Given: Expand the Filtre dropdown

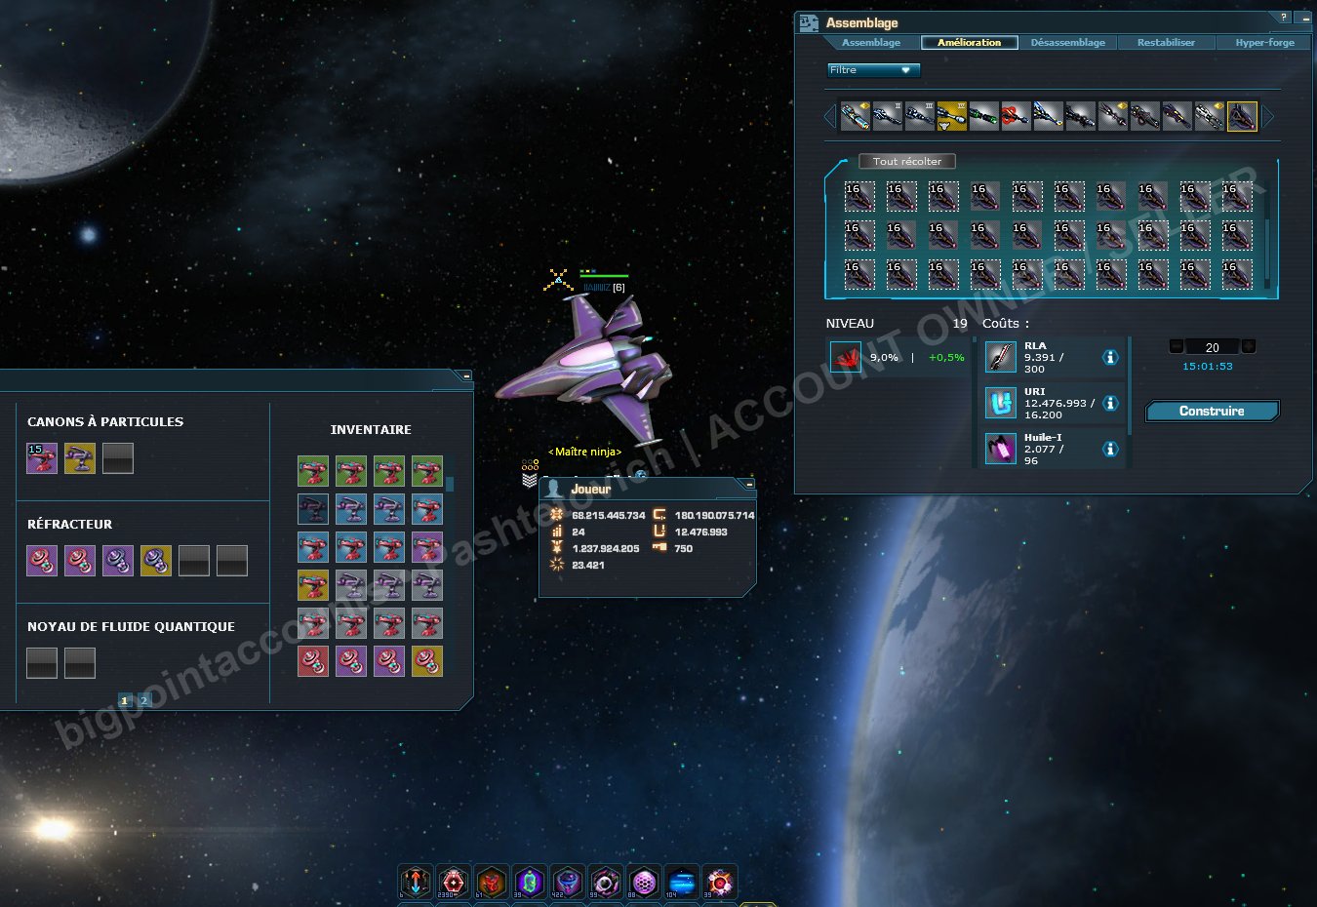Looking at the screenshot, I should (873, 70).
